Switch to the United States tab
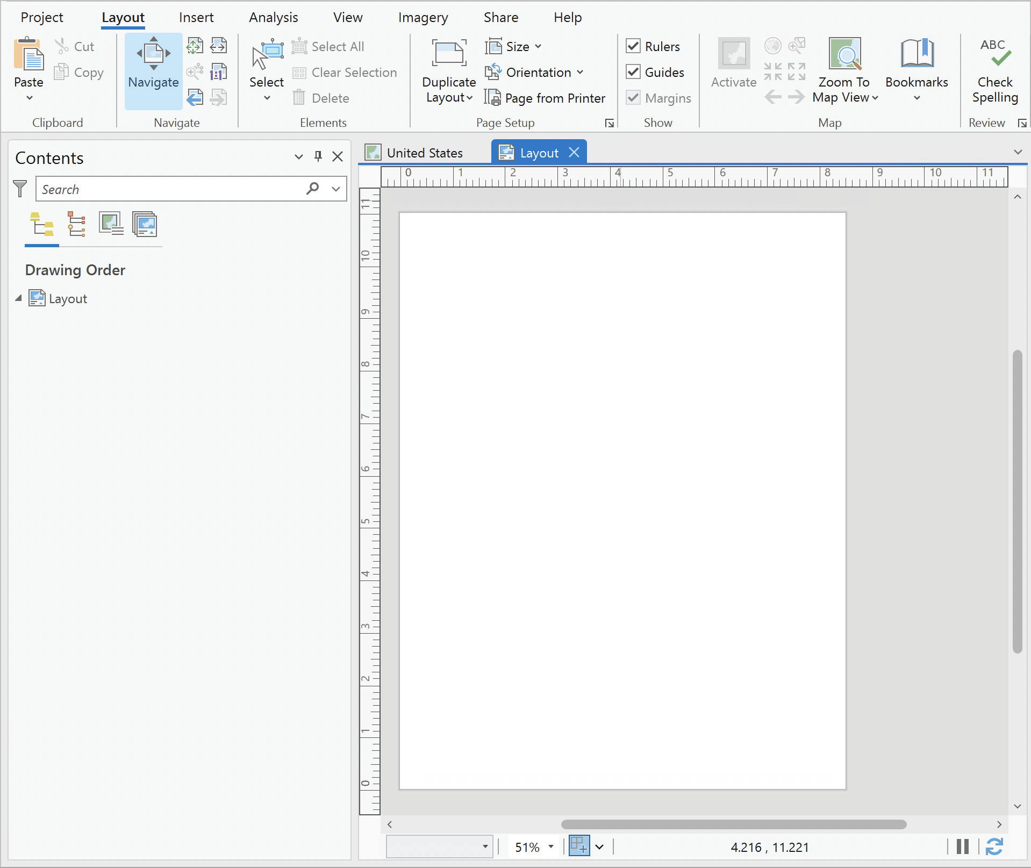Viewport: 1031px width, 868px height. 425,152
